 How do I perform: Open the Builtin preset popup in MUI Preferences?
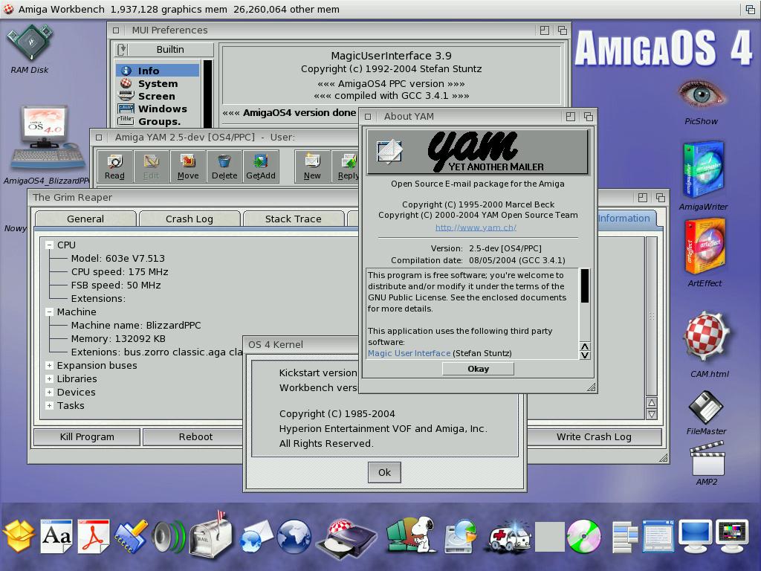[x=122, y=50]
